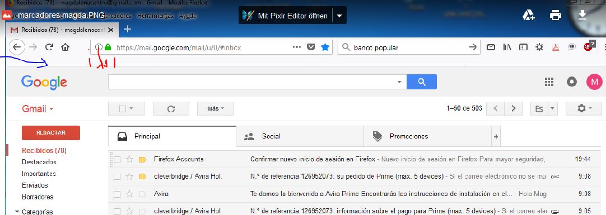
Task: Download the marcadores magda.PNG file
Action: pyautogui.click(x=582, y=16)
